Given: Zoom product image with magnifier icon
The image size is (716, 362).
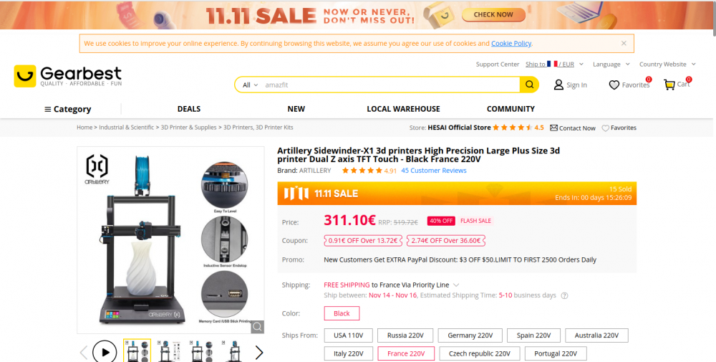Looking at the screenshot, I should coord(258,326).
